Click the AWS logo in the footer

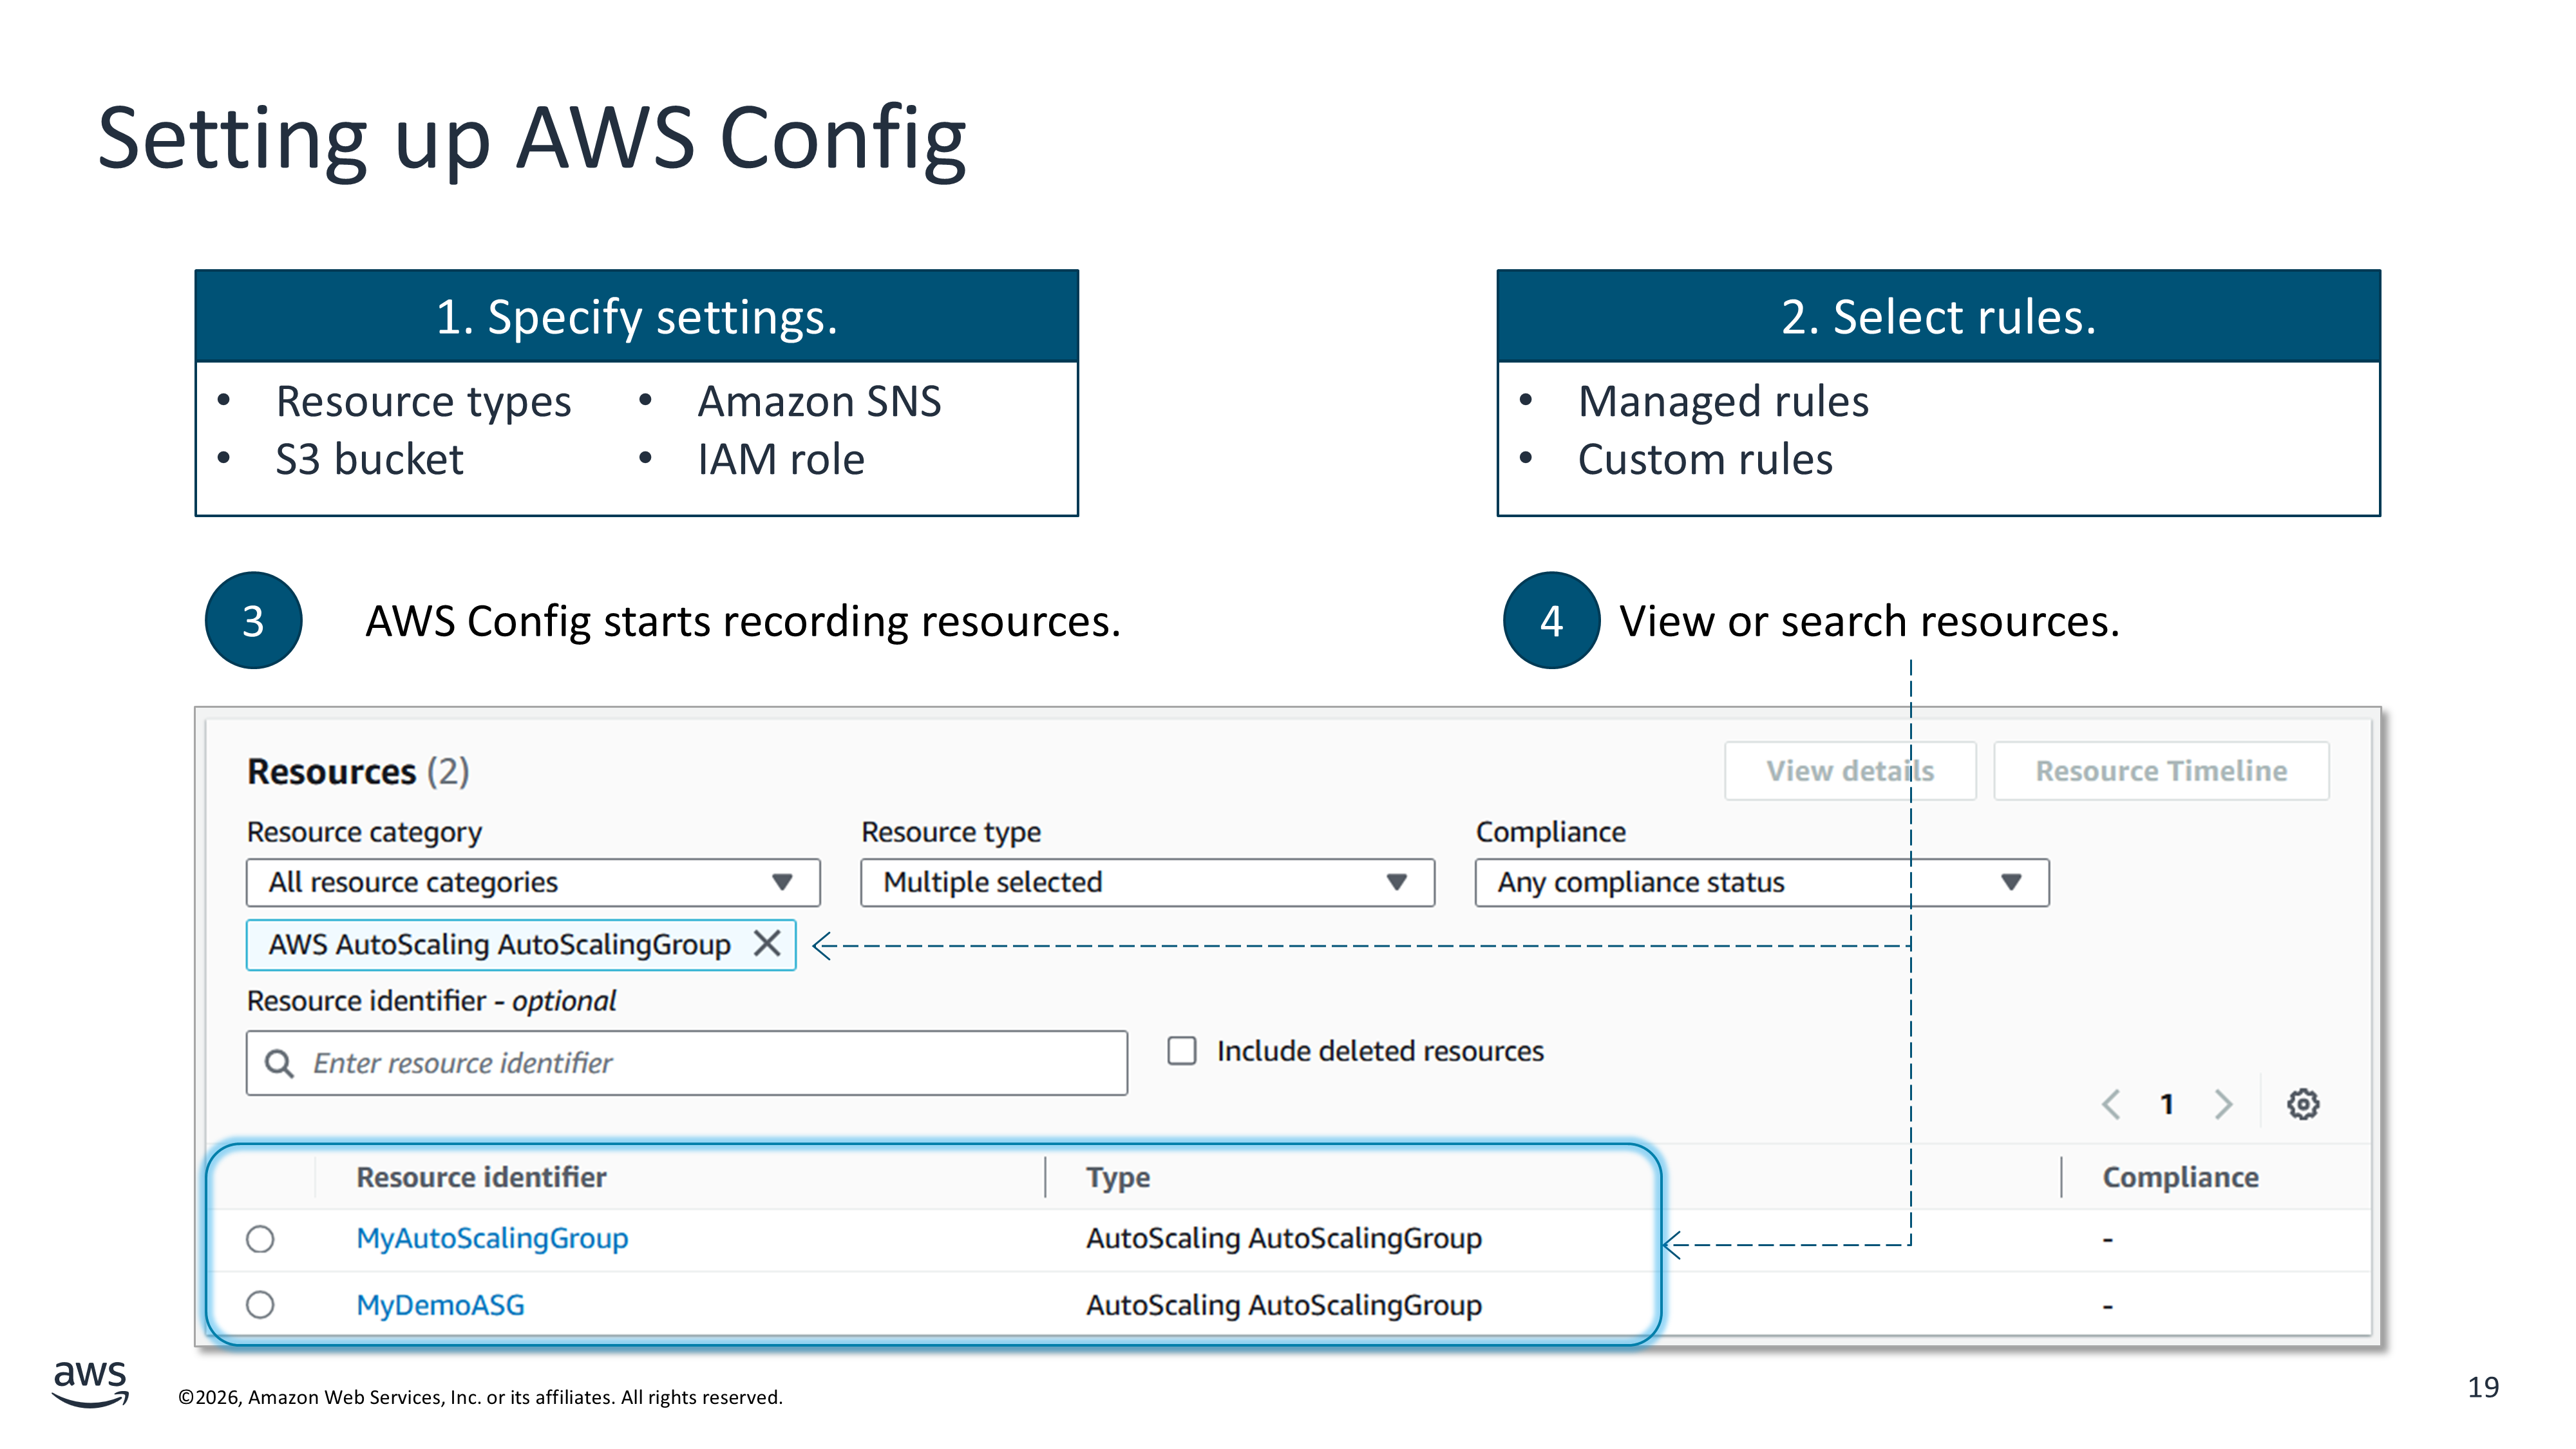pyautogui.click(x=90, y=1383)
